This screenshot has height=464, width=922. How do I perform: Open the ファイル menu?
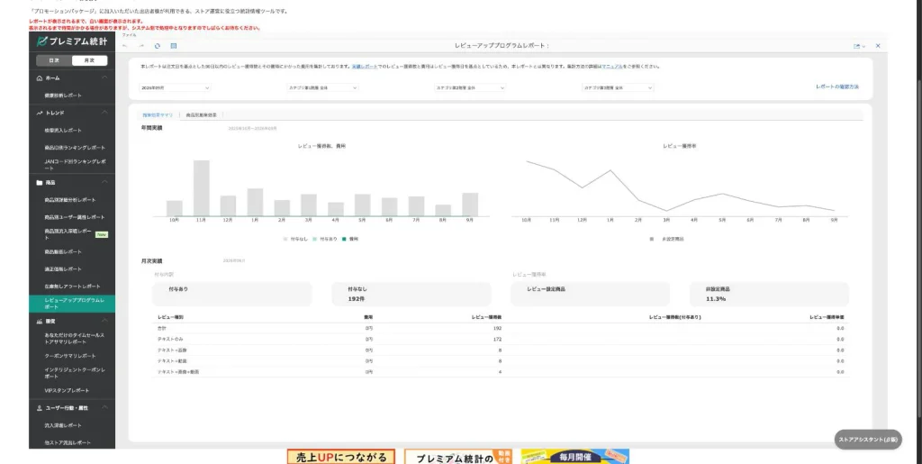[x=129, y=35]
